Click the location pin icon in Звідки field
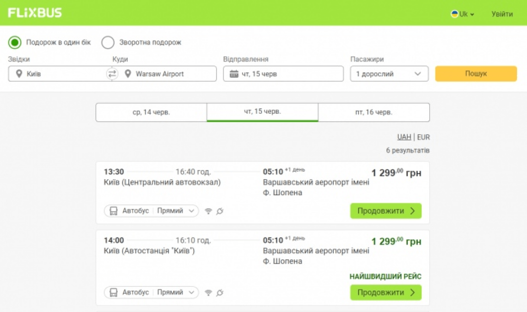527x312 pixels. 19,73
